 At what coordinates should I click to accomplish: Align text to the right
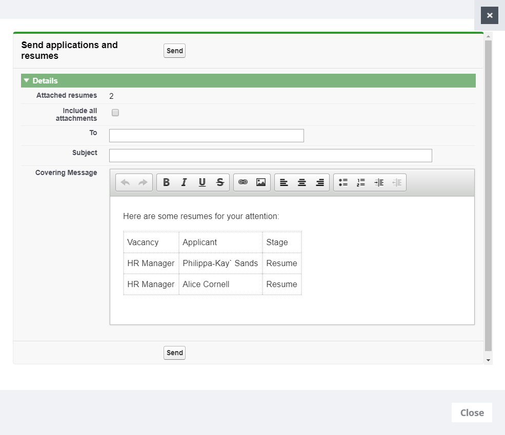tap(320, 183)
